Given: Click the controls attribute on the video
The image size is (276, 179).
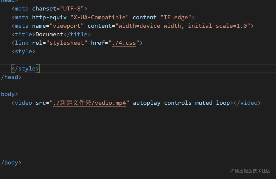Looking at the screenshot, I should [x=178, y=103].
